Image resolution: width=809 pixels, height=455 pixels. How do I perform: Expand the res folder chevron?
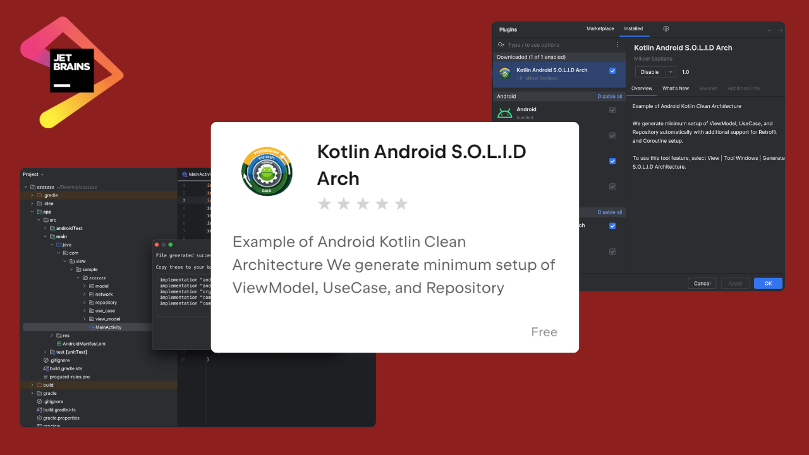51,336
